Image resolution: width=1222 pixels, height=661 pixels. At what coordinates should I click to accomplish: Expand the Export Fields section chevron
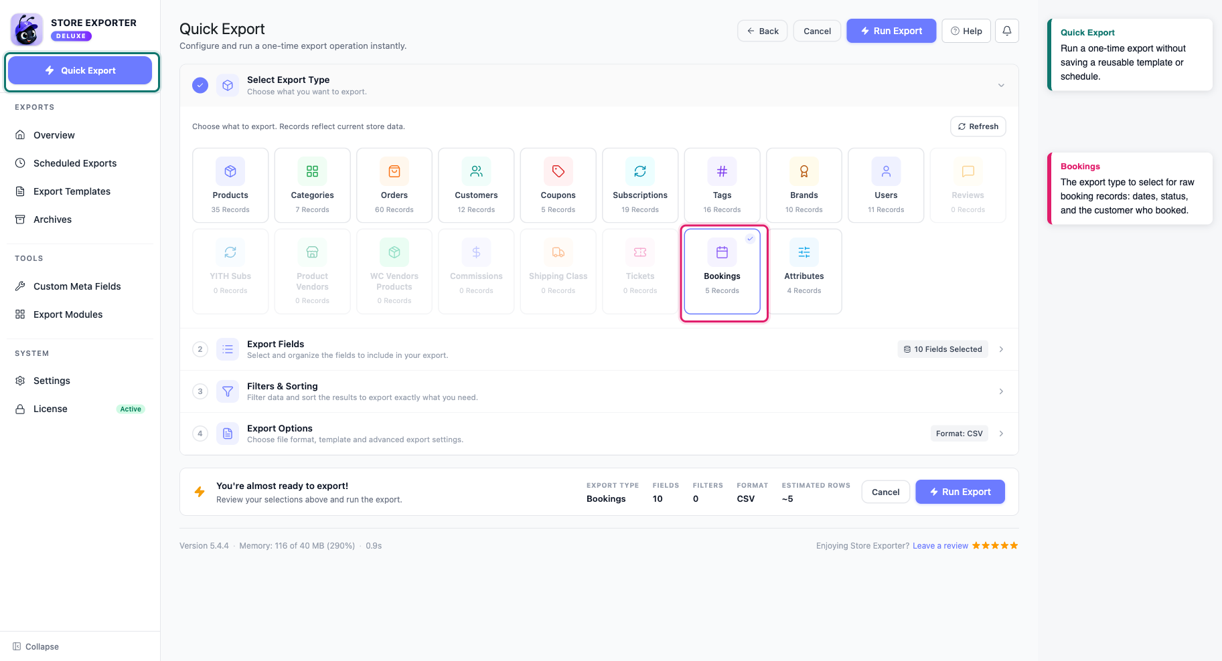(x=1001, y=349)
